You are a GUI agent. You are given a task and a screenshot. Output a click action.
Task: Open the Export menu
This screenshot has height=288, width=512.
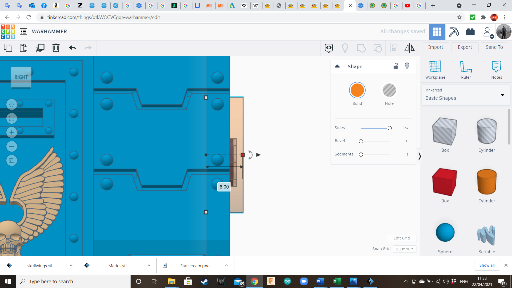(465, 47)
